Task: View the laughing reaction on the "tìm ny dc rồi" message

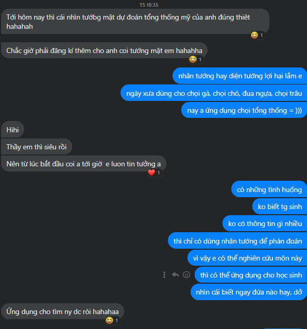Action: point(112,320)
